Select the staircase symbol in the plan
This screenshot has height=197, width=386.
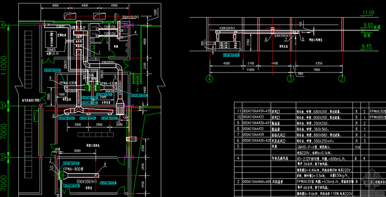tap(137, 80)
